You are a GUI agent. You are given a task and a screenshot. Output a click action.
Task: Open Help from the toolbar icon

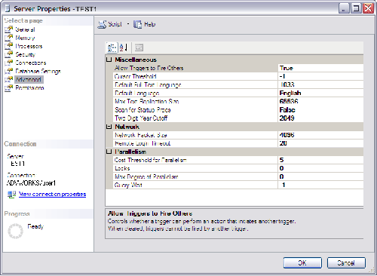[137, 24]
